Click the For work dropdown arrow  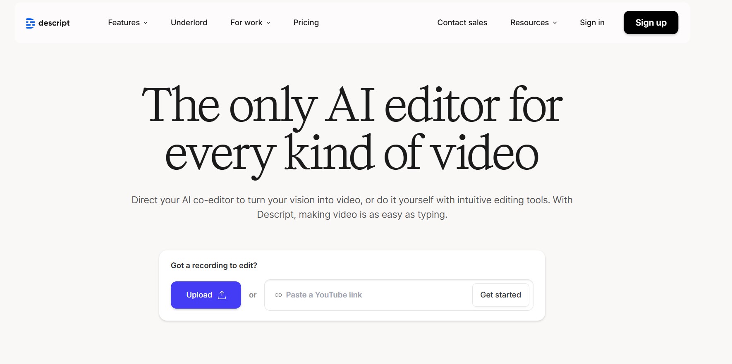268,23
